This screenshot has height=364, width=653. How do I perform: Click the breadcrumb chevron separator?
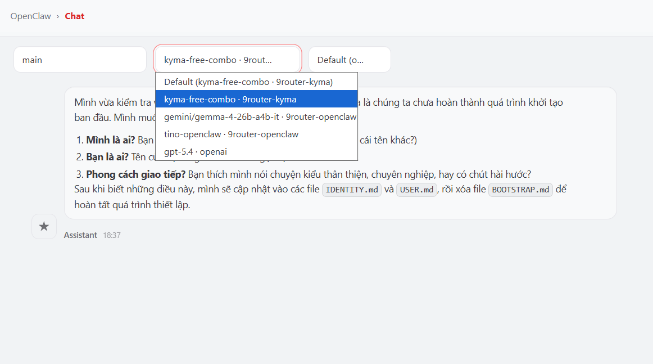tap(58, 16)
